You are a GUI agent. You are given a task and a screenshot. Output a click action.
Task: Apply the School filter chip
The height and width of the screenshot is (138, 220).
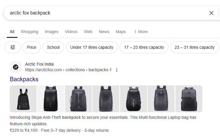point(53,47)
